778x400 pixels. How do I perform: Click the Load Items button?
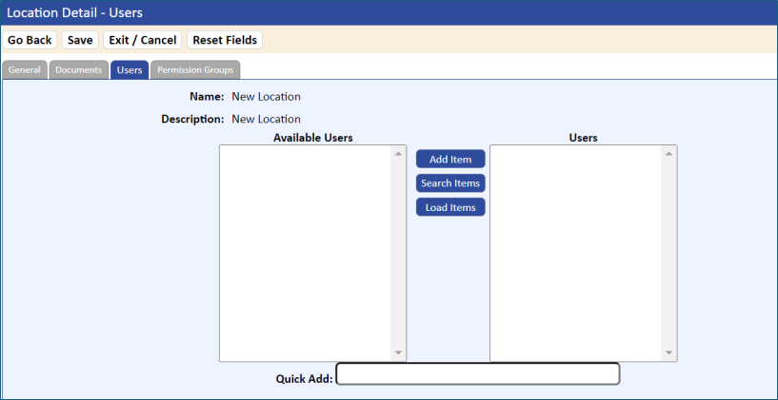(450, 207)
